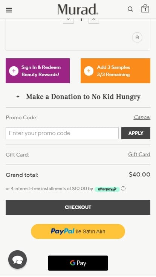Open the Gift Card link
This screenshot has height=277, width=156.
click(x=139, y=154)
